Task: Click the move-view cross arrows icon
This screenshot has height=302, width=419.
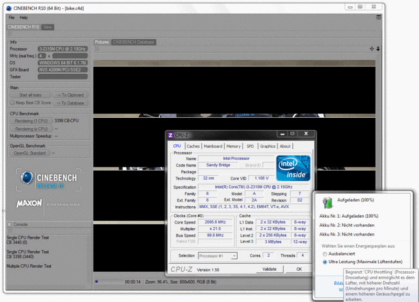Action: (372, 49)
